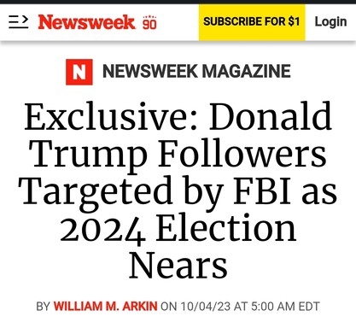Click "Election" in the headline
The width and height of the screenshot is (356, 328).
226,228
